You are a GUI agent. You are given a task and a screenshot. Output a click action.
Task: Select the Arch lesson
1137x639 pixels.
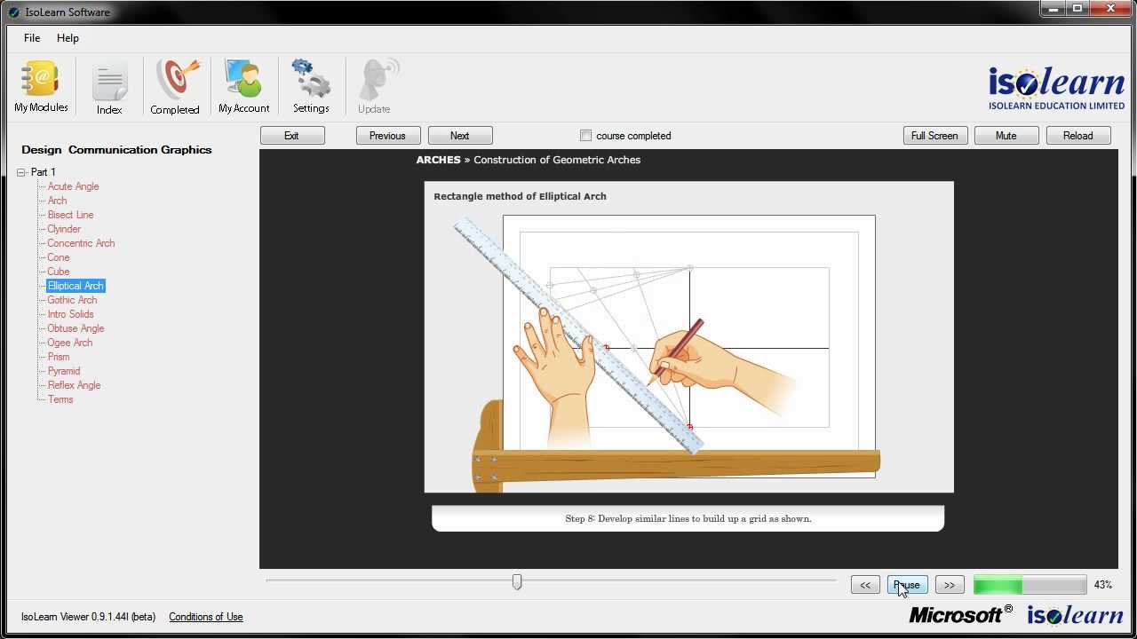(58, 201)
